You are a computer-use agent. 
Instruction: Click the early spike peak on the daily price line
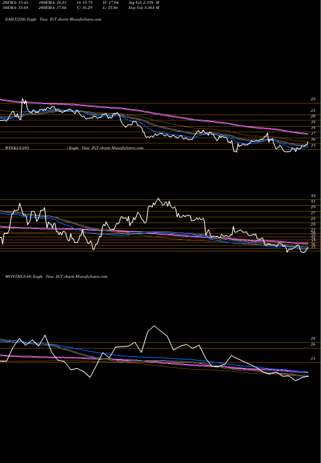click(22, 100)
